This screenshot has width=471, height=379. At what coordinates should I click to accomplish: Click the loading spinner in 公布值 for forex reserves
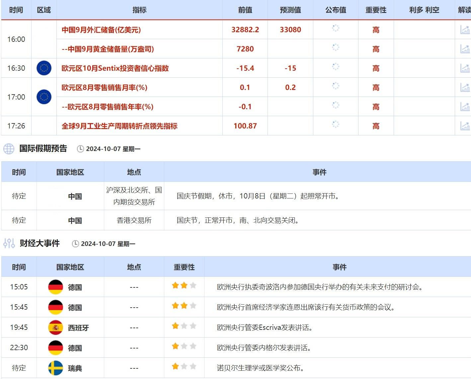[335, 29]
